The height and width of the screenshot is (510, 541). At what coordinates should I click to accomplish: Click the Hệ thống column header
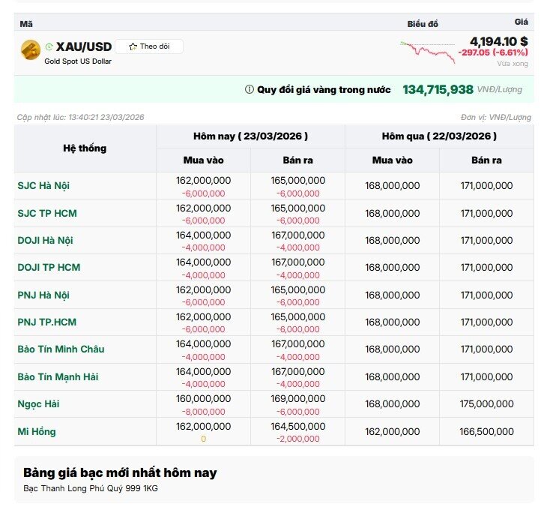point(85,148)
